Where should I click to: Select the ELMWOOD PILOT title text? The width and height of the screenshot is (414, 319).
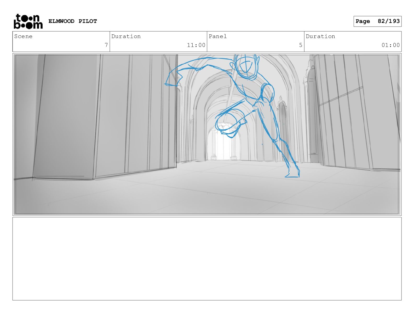click(73, 21)
